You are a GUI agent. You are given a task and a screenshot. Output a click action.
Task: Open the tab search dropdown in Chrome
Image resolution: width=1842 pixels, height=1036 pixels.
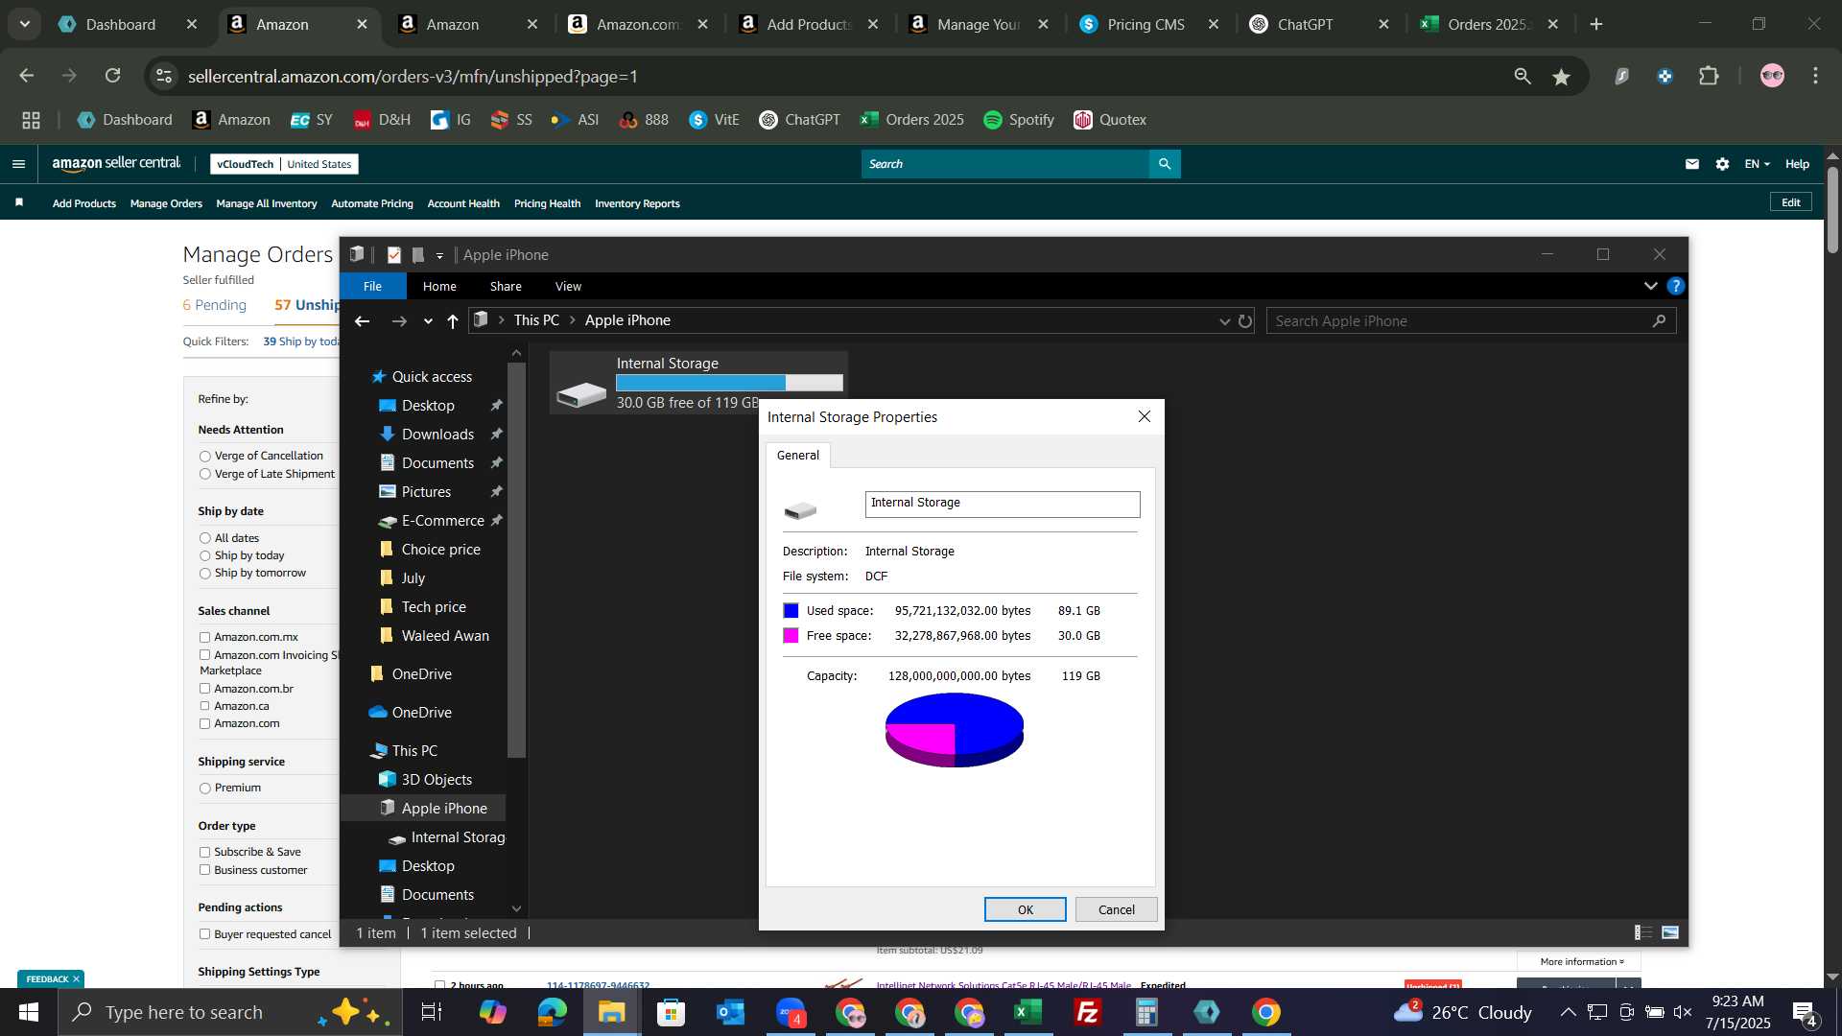point(25,24)
